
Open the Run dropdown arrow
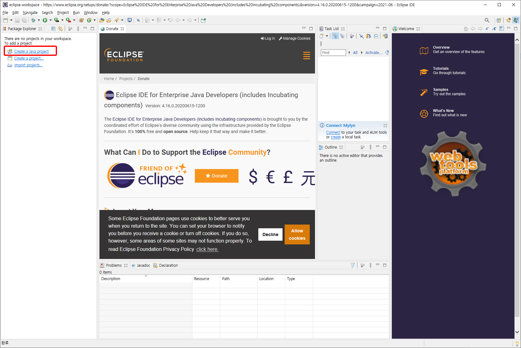tap(50, 20)
